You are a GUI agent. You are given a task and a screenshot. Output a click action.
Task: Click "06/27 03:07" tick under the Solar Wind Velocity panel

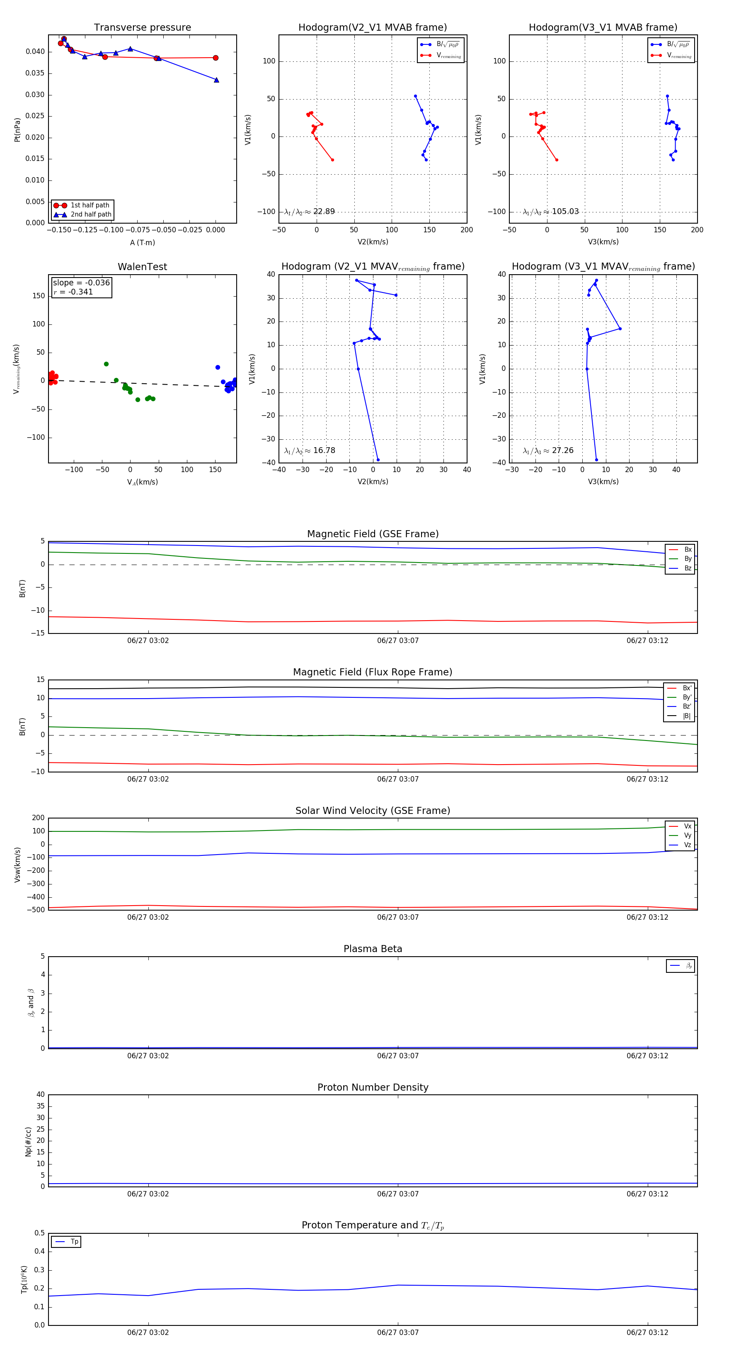pos(398,917)
